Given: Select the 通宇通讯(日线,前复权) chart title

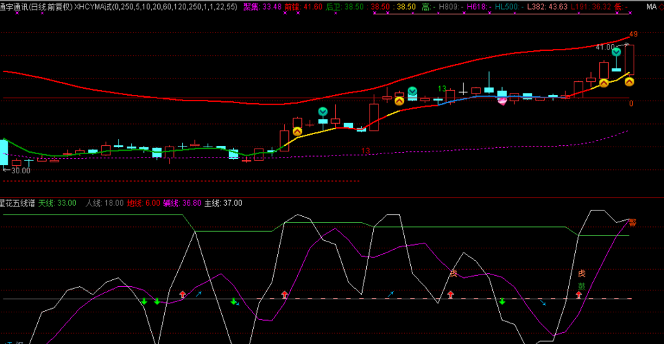Looking at the screenshot, I should tap(37, 7).
